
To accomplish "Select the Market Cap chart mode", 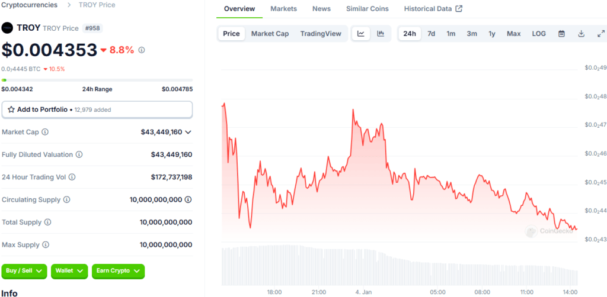I will 270,34.
